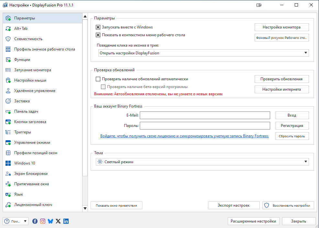Click the Bluesky butterfly icon
Viewport: 319px width, 228px height.
pos(50,221)
